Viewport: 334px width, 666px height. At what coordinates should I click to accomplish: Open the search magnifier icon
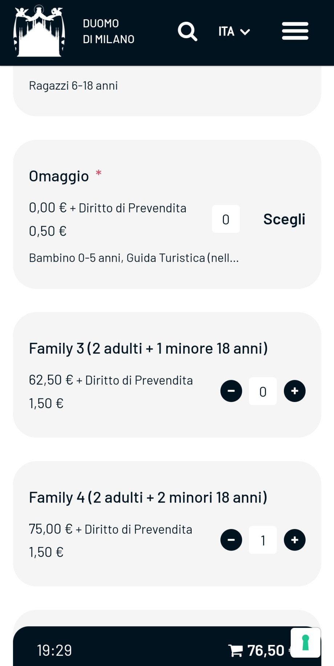click(x=187, y=32)
